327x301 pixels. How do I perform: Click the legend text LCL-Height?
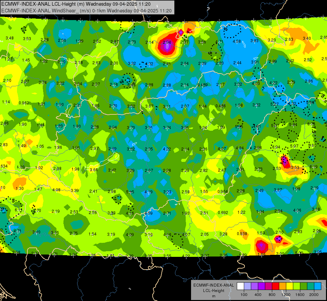click(213, 291)
